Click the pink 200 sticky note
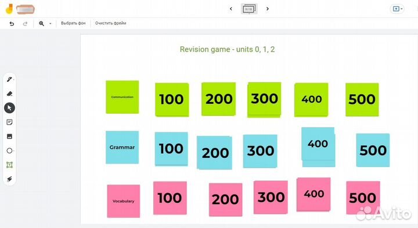Screen dimensions: 418x228 point(225,200)
